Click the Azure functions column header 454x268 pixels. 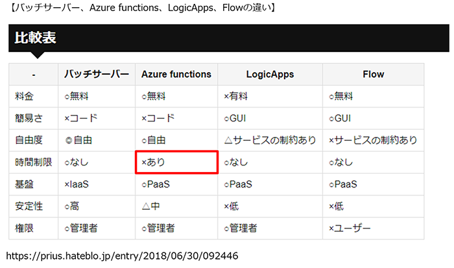pyautogui.click(x=176, y=75)
